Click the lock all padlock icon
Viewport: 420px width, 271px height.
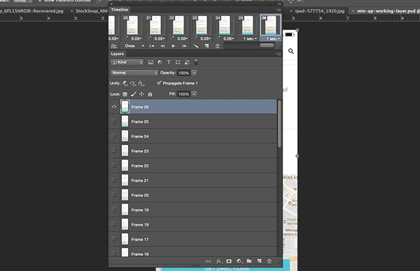(150, 94)
